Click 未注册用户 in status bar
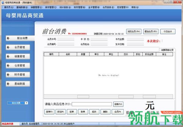This screenshot has width=183, height=127. (69, 124)
